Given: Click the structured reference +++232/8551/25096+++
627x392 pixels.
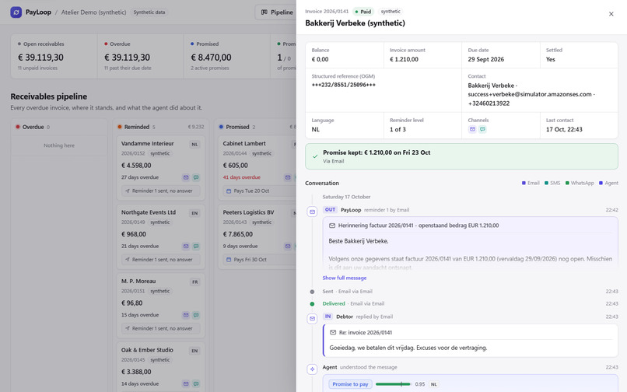Looking at the screenshot, I should [344, 85].
